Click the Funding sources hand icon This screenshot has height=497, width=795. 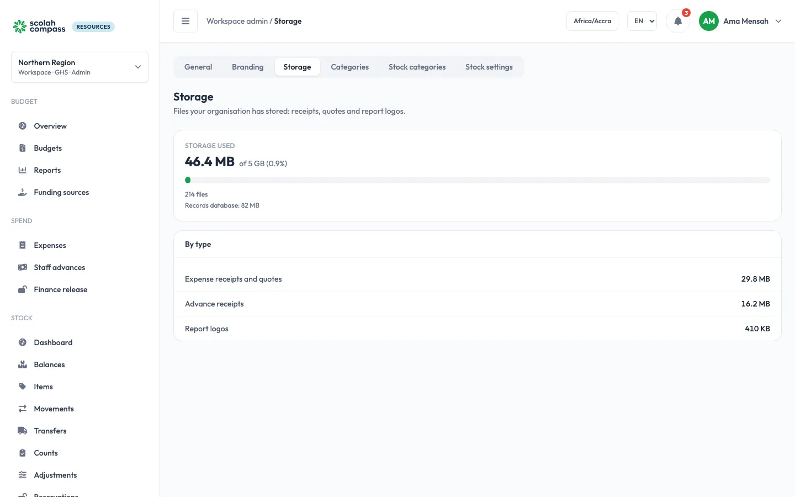coord(23,192)
